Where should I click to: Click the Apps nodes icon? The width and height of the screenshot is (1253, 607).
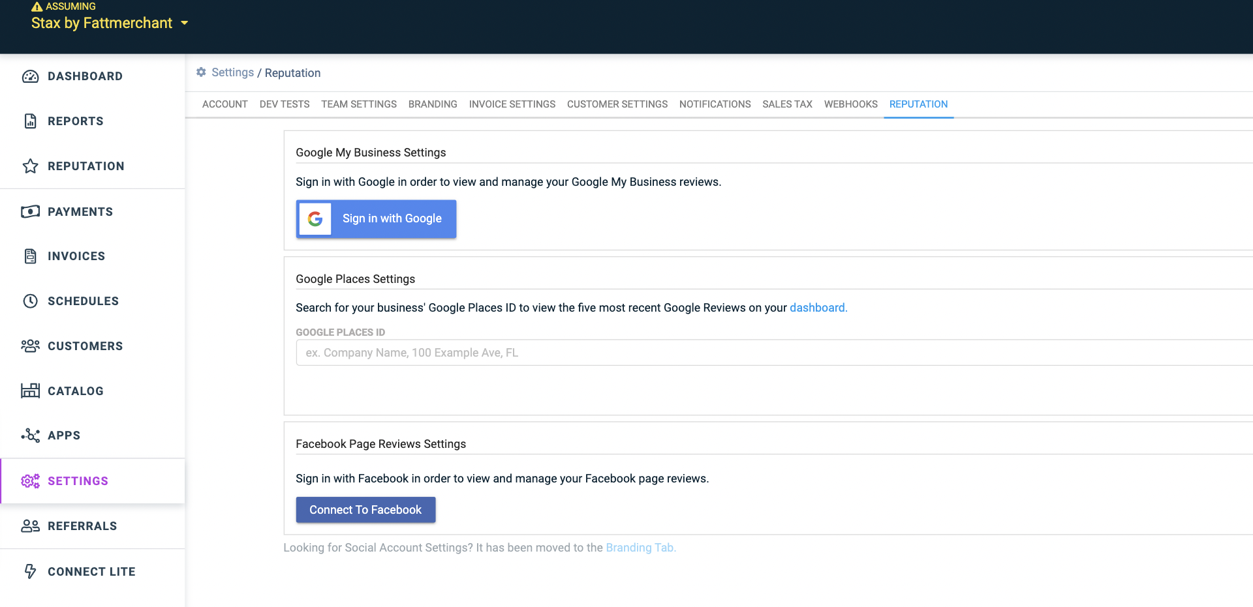pos(30,436)
